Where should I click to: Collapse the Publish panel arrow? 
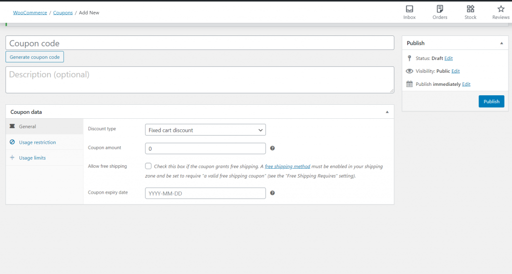pos(501,43)
